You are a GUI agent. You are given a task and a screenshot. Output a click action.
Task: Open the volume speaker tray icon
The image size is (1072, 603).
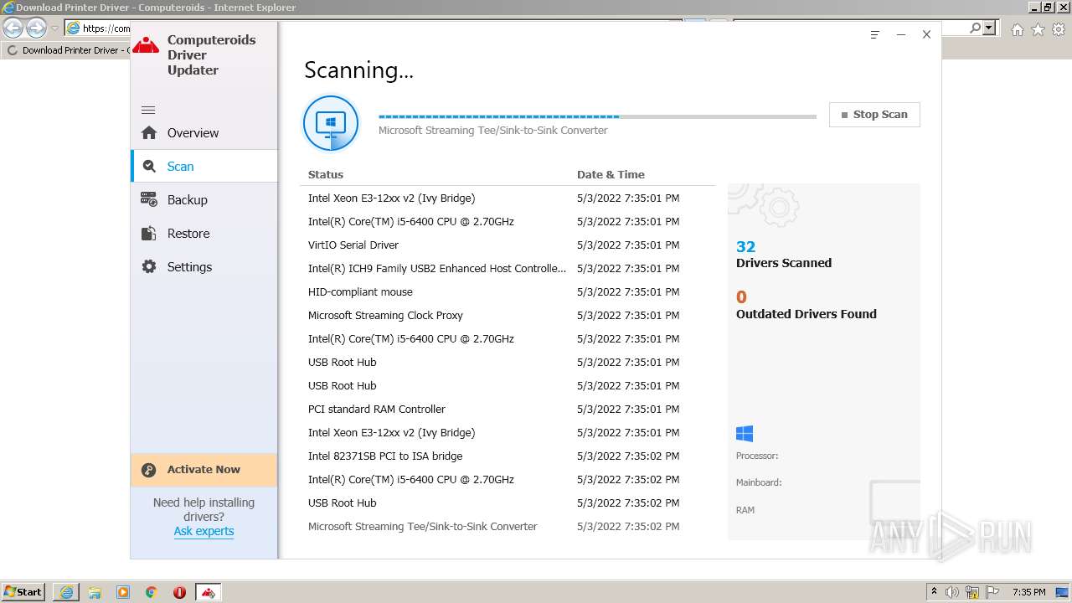click(952, 592)
